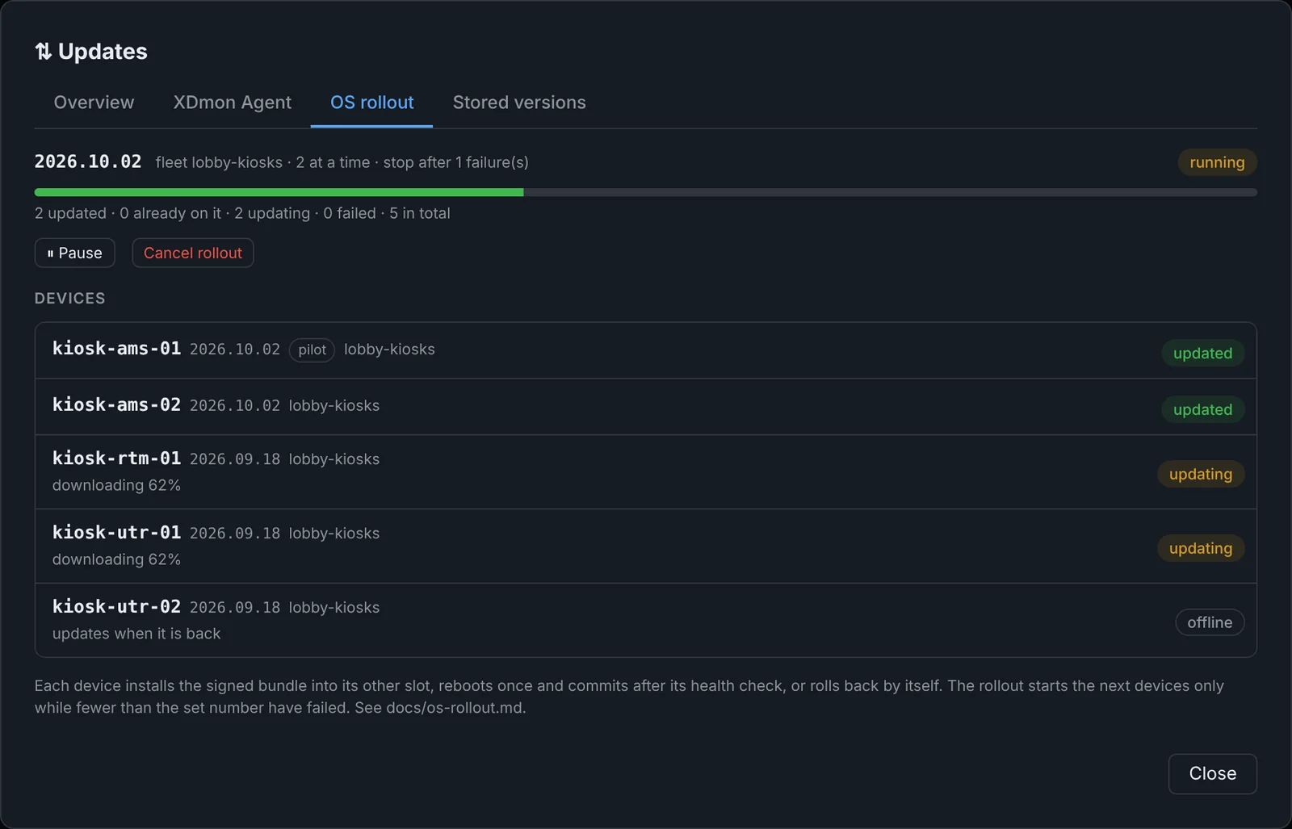1292x829 pixels.
Task: Select the kiosk-ams-02 device name
Action: point(116,404)
